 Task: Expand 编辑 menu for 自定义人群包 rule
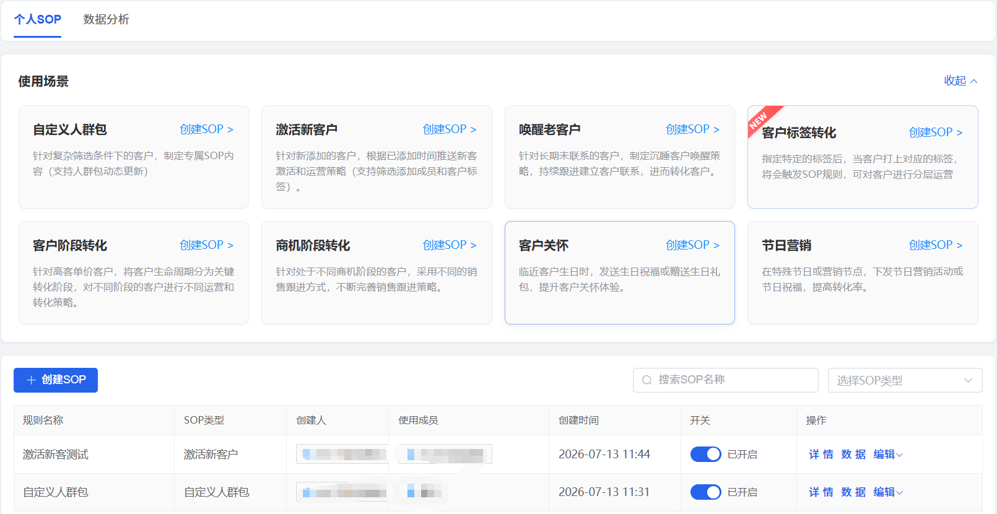coord(888,492)
